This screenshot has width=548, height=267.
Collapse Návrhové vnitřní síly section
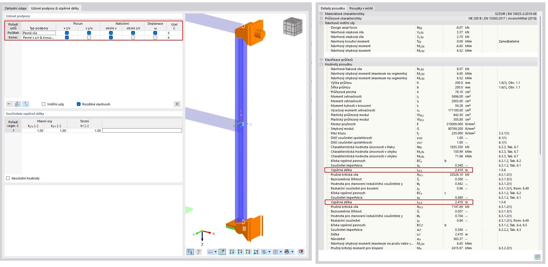point(321,23)
